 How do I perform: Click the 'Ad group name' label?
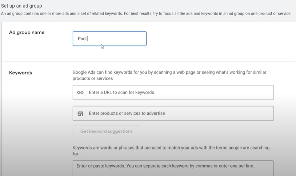coord(27,32)
